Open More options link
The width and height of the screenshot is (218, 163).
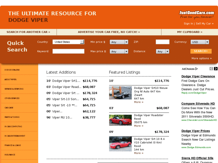coord(202,58)
